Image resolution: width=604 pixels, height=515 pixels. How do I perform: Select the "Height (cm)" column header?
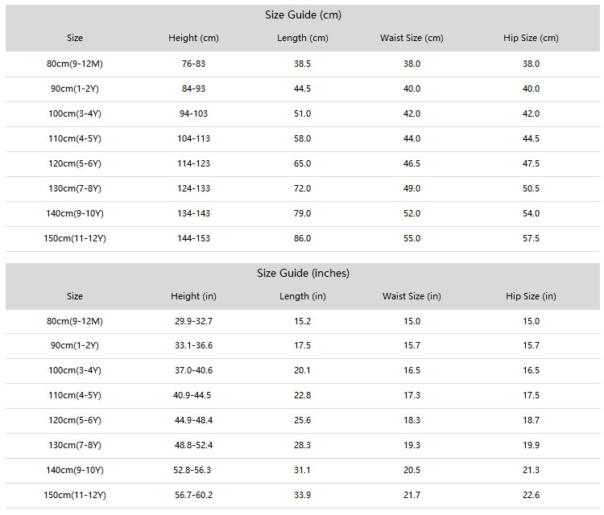click(x=193, y=38)
